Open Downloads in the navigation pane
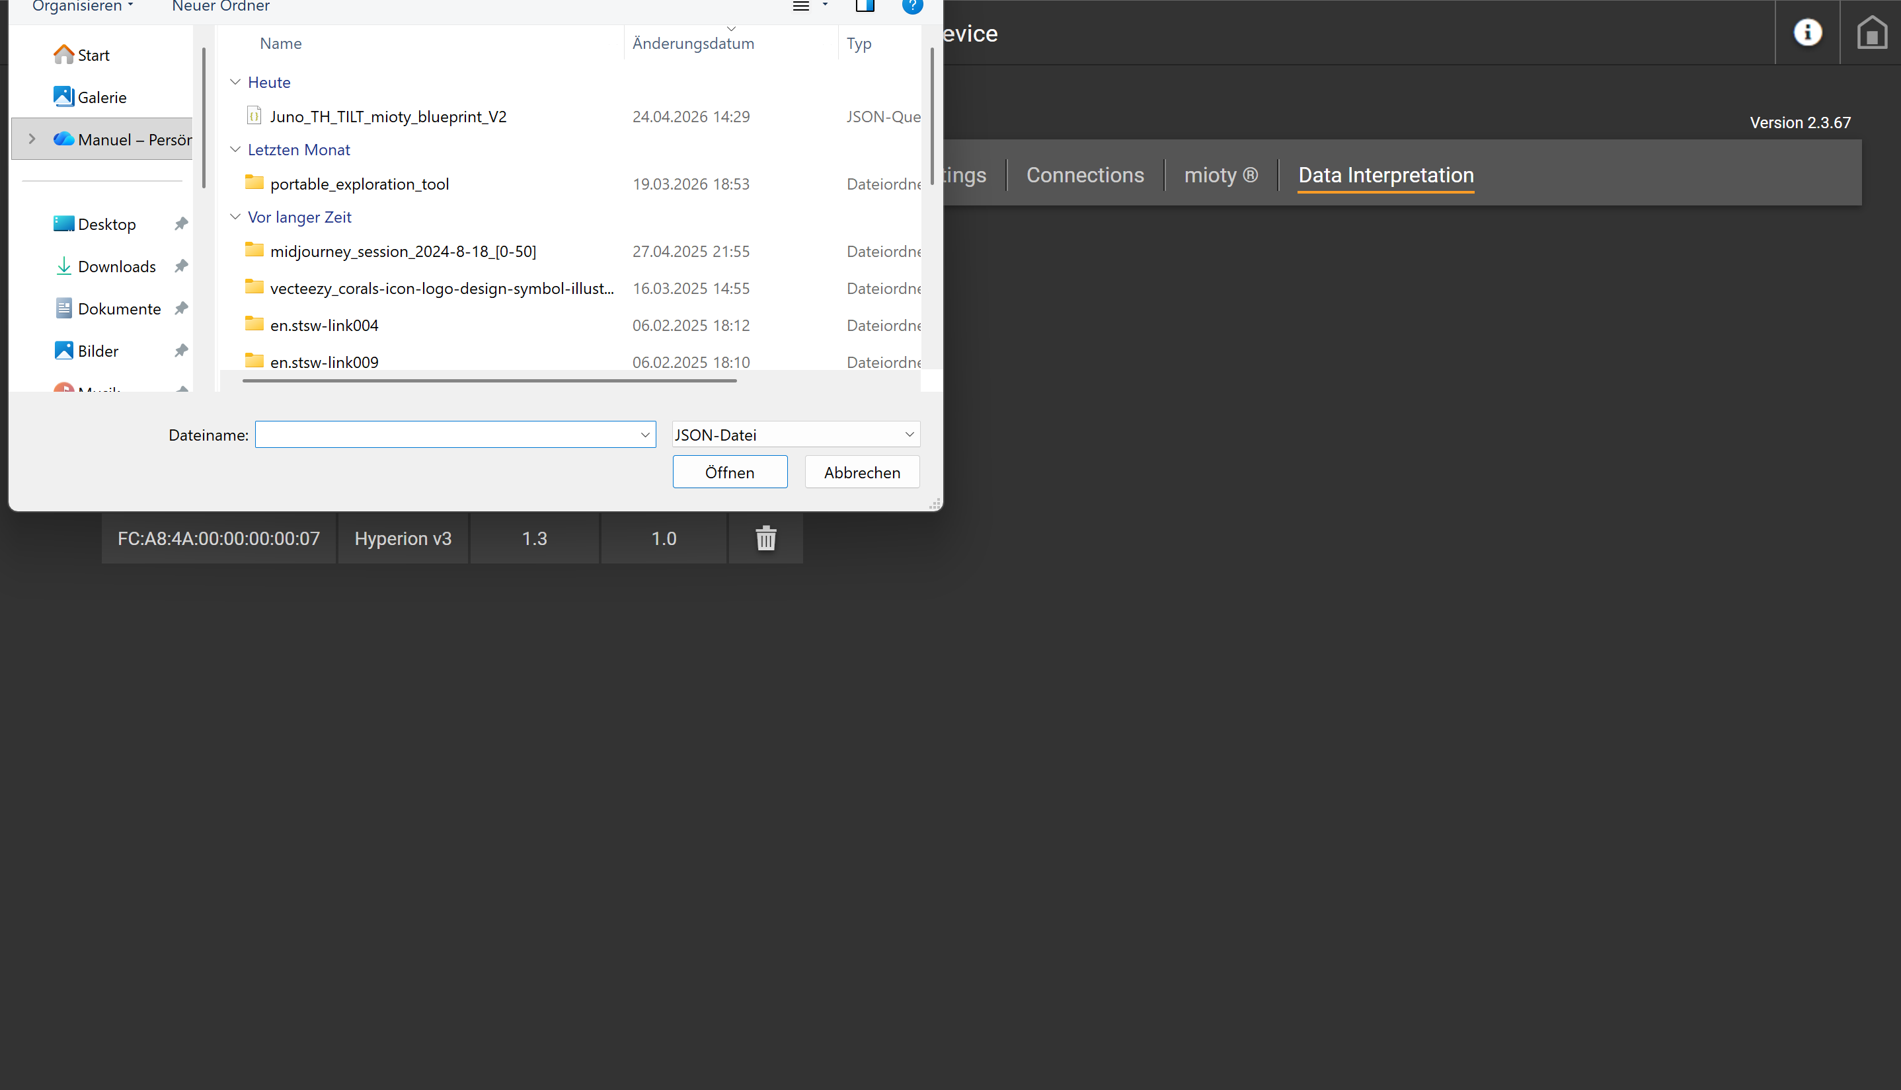 [117, 266]
